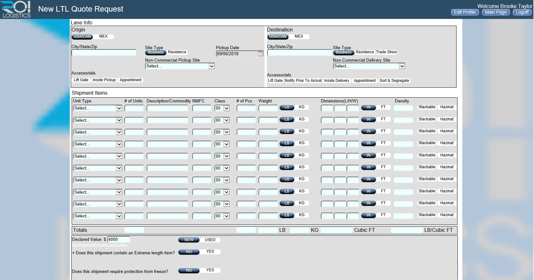
Task: Click the Logoff button
Action: click(522, 12)
